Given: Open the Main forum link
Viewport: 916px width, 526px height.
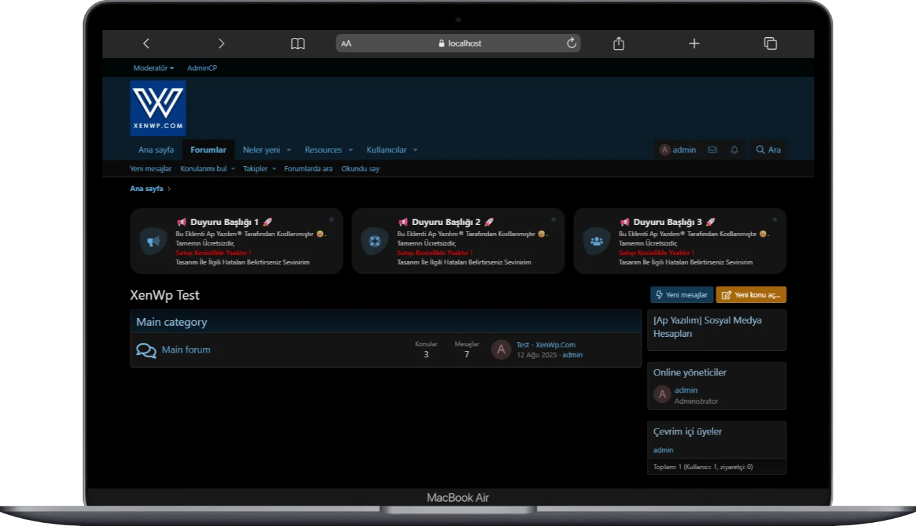Looking at the screenshot, I should pos(186,349).
